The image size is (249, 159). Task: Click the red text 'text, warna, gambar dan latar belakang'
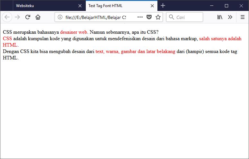tap(136, 51)
